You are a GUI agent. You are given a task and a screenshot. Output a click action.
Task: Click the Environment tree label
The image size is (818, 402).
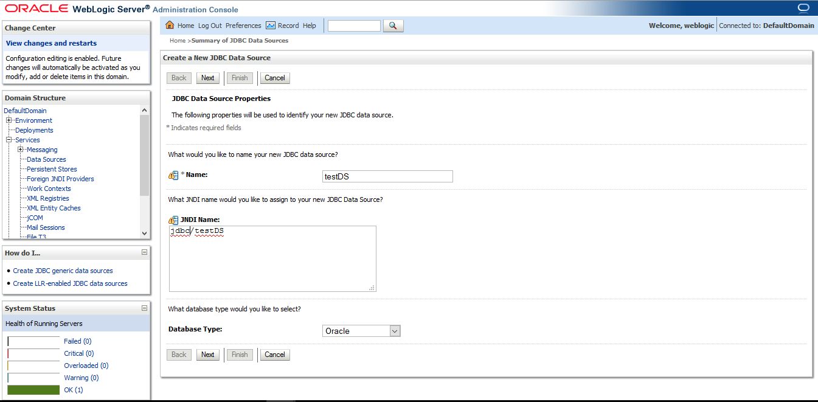[x=33, y=120]
